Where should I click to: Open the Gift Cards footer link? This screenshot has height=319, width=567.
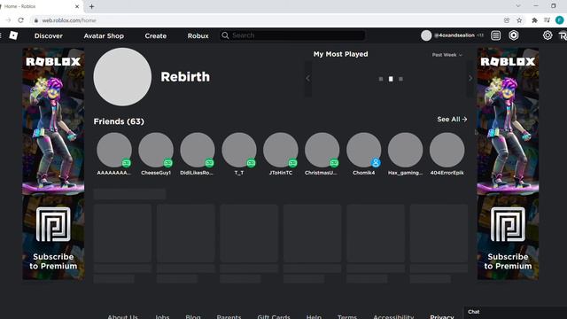pos(274,316)
